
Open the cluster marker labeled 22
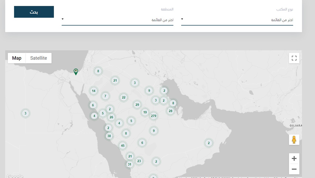pos(124,97)
